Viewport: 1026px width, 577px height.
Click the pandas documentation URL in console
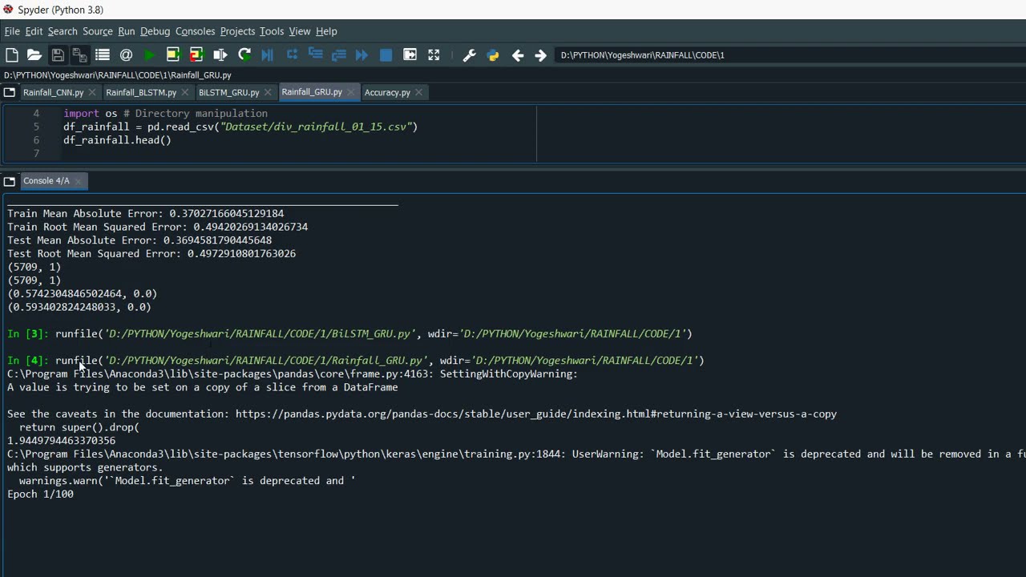click(x=536, y=414)
